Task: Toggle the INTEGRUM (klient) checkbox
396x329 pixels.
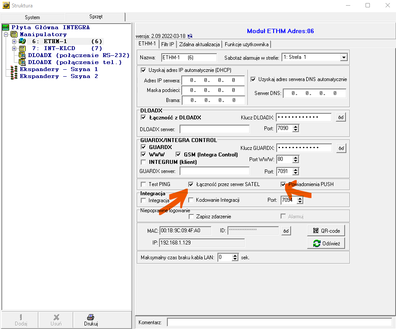Action: 143,162
